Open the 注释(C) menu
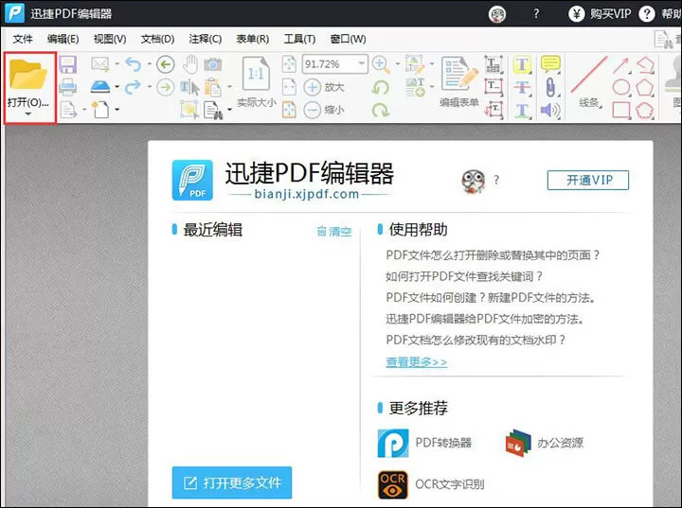Image resolution: width=682 pixels, height=508 pixels. click(x=206, y=39)
